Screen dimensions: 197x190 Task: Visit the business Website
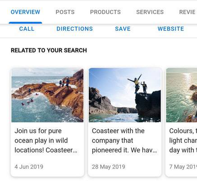tap(171, 29)
